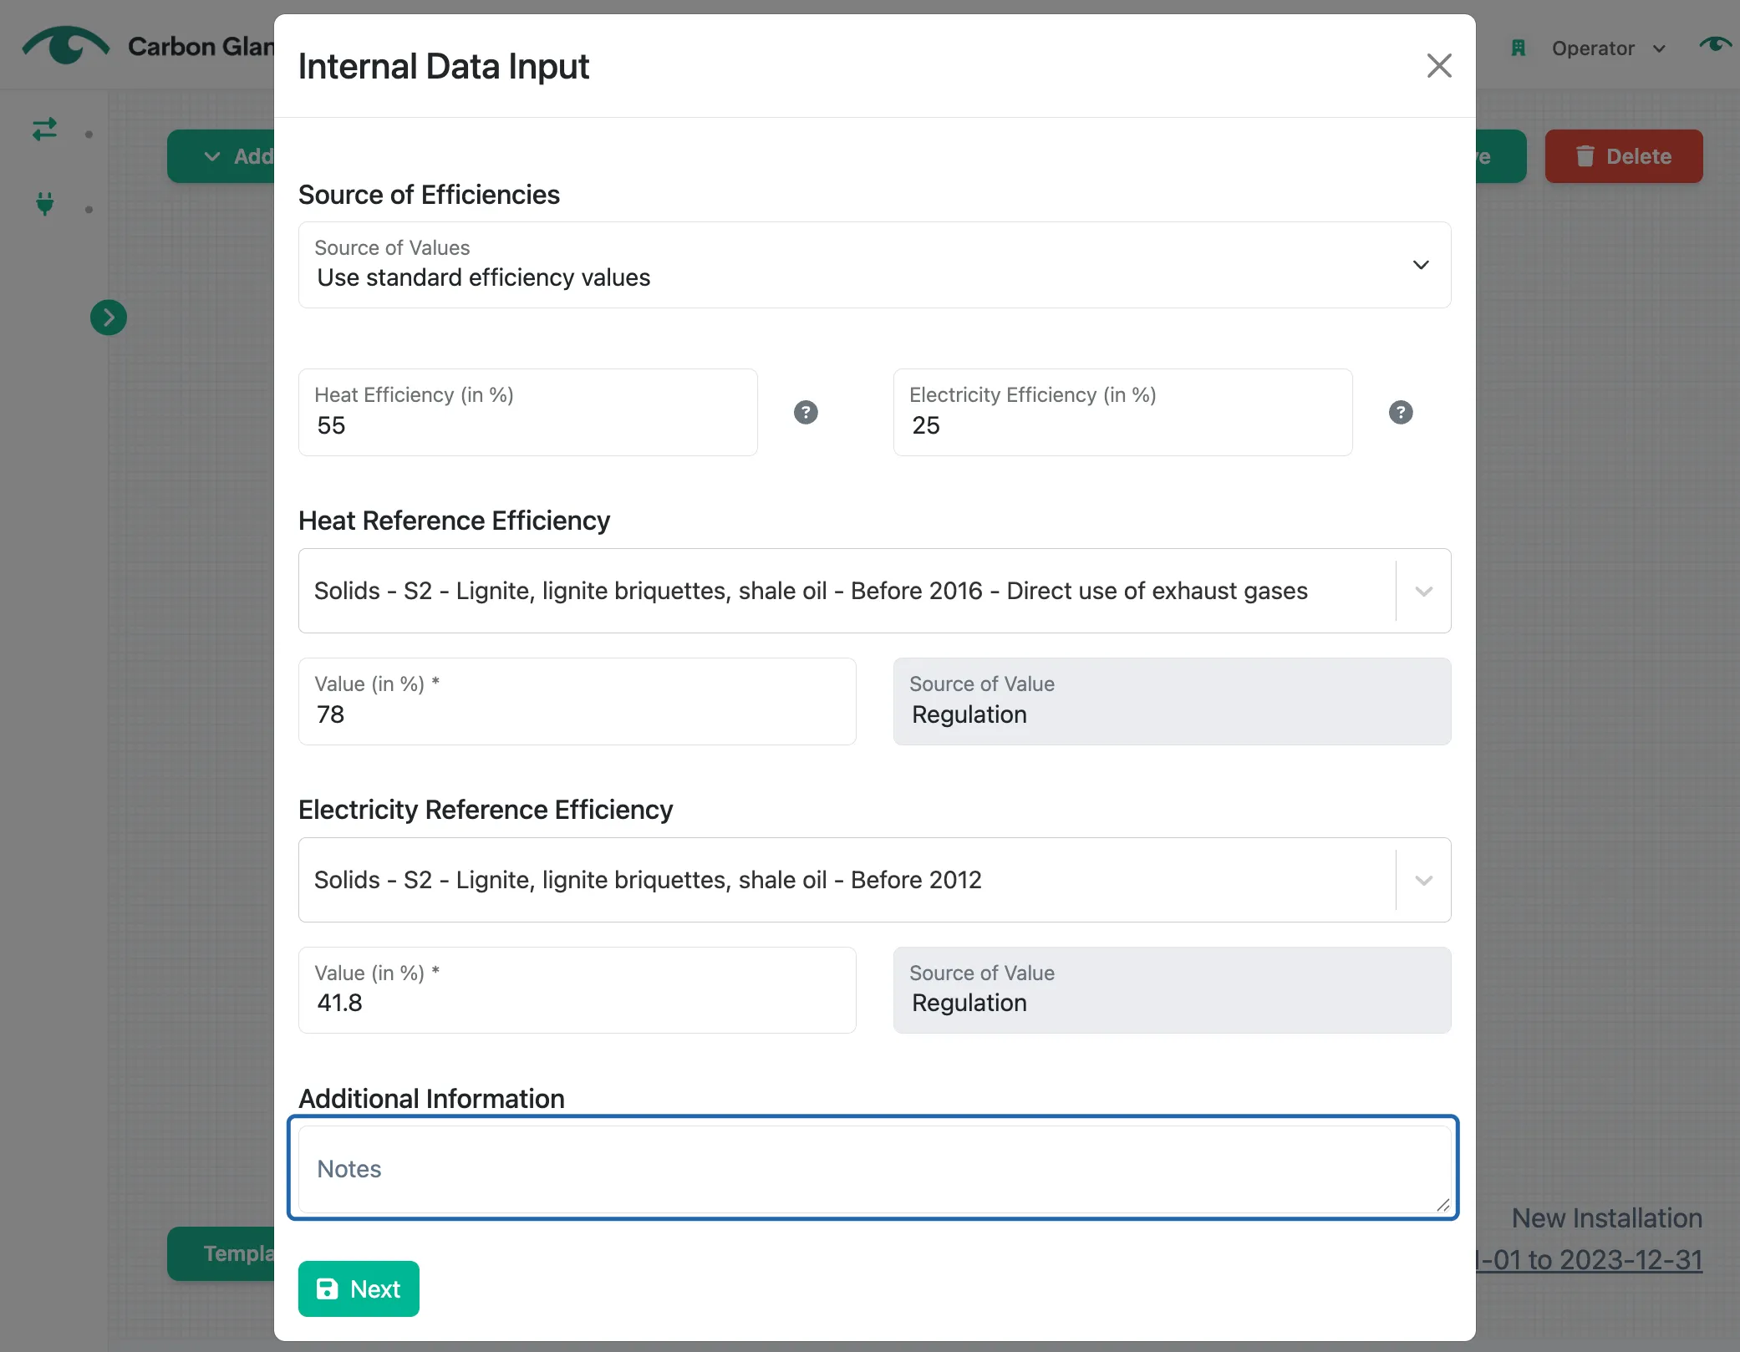Expand the Heat Reference Efficiency dropdown
Viewport: 1740px width, 1352px height.
[1423, 591]
